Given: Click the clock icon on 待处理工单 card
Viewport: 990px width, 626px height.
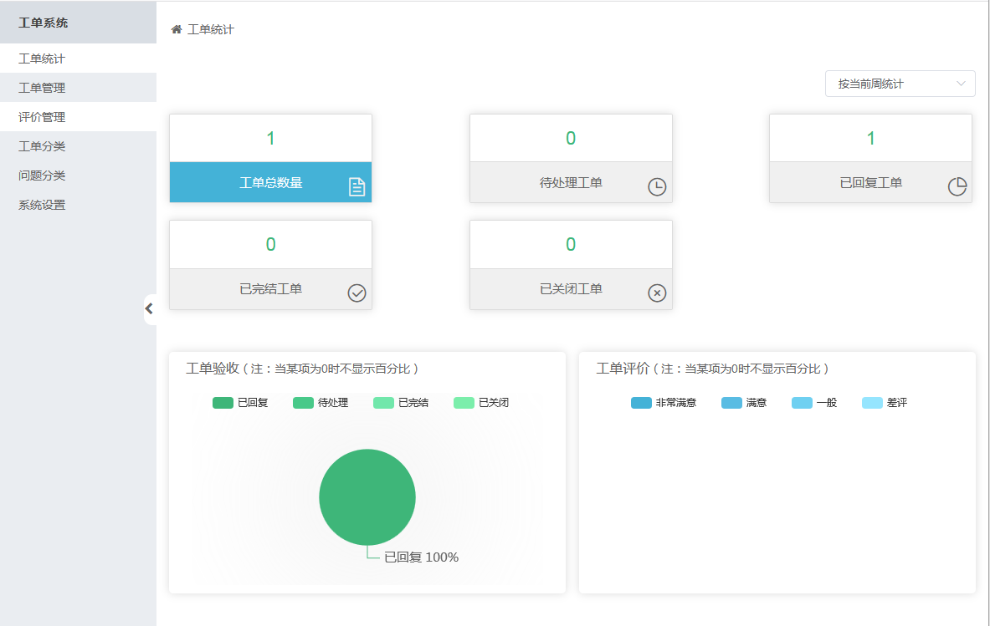Looking at the screenshot, I should point(657,187).
